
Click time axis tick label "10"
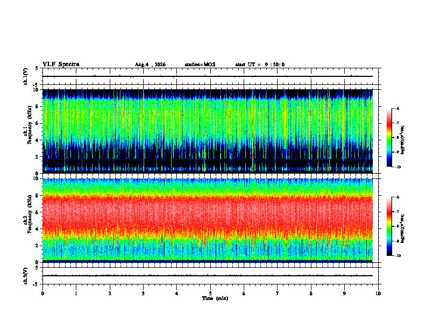click(378, 294)
